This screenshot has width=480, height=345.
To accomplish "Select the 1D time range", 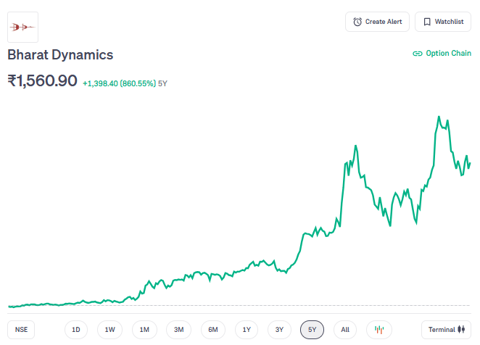I will pos(75,330).
